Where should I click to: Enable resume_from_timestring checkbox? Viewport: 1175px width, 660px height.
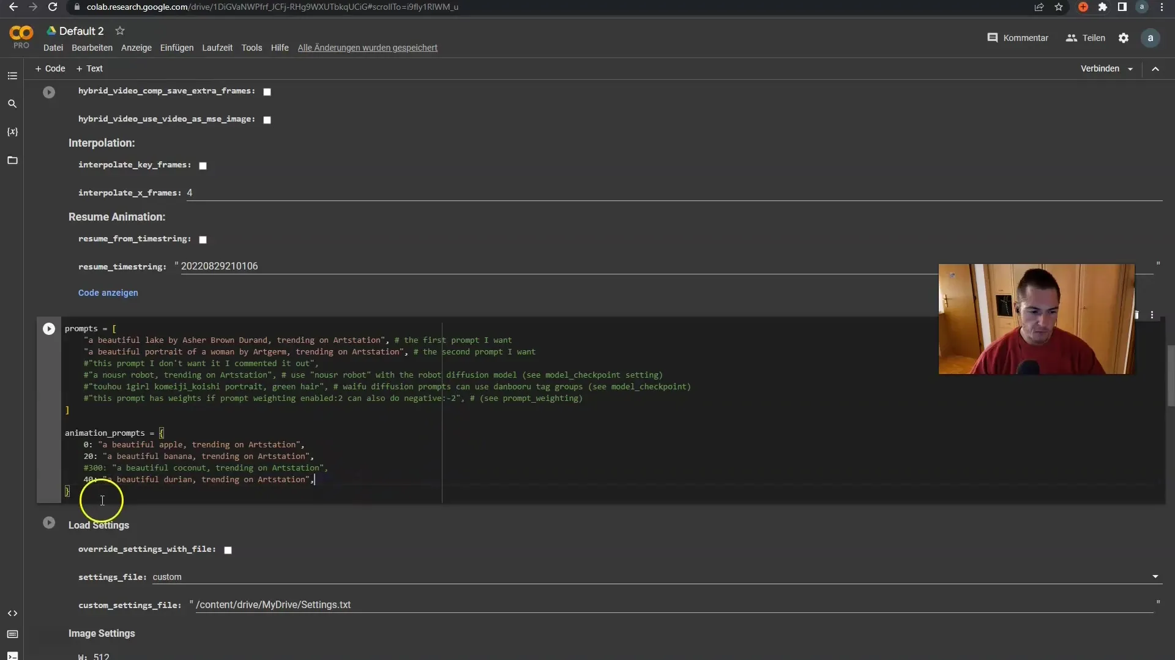coord(203,240)
